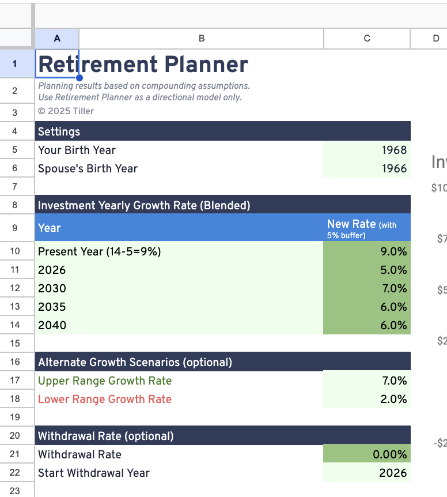The height and width of the screenshot is (497, 447).
Task: Select the 2026 growth rate cell 5.0%
Action: [x=367, y=270]
